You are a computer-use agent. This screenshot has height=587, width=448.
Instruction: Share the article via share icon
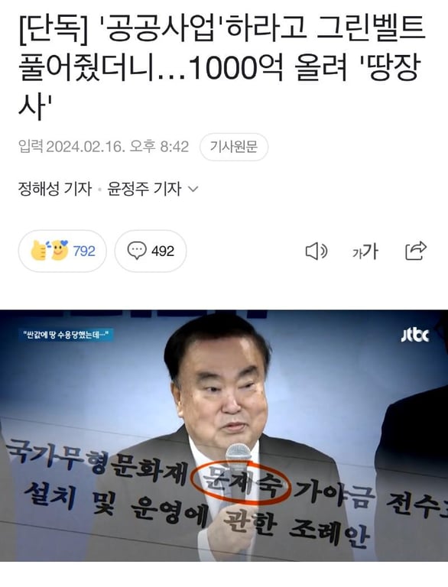point(416,251)
